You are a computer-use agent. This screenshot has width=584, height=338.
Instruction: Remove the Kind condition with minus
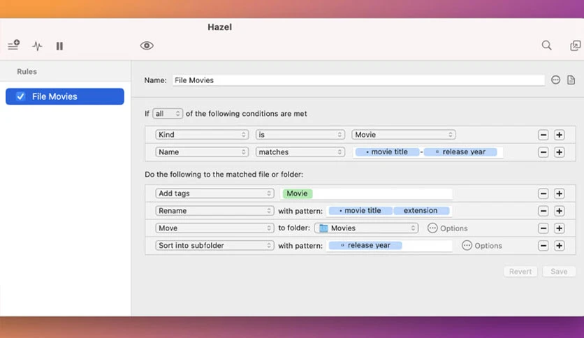coord(543,135)
